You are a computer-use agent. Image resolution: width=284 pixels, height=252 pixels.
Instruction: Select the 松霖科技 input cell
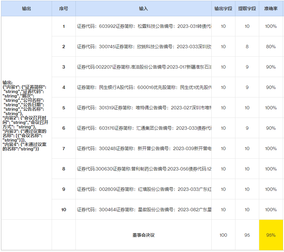(x=143, y=26)
